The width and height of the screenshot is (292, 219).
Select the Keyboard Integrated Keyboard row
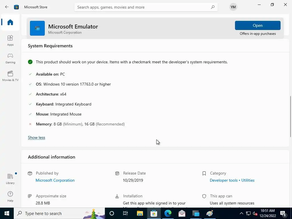coord(64,104)
